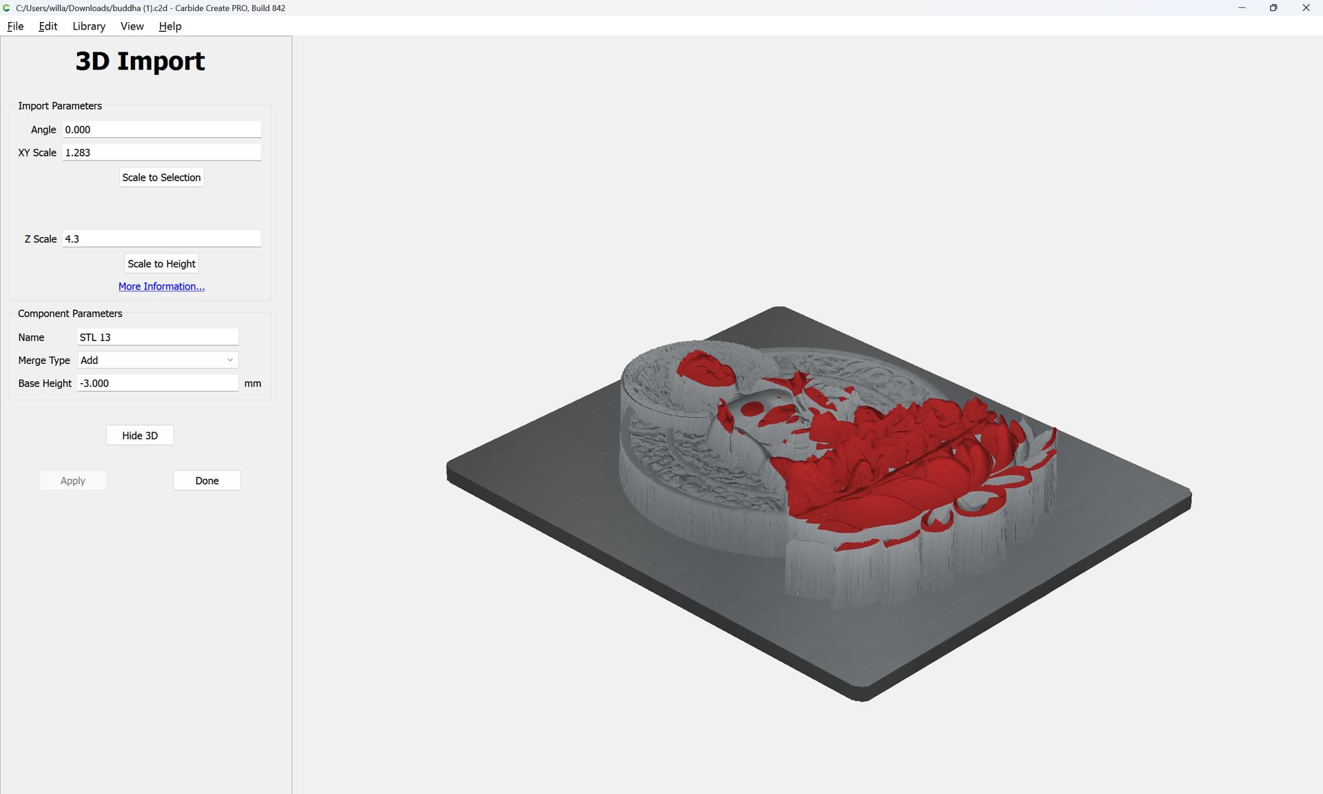This screenshot has width=1323, height=794.
Task: Click the XY Scale input field
Action: 161,152
